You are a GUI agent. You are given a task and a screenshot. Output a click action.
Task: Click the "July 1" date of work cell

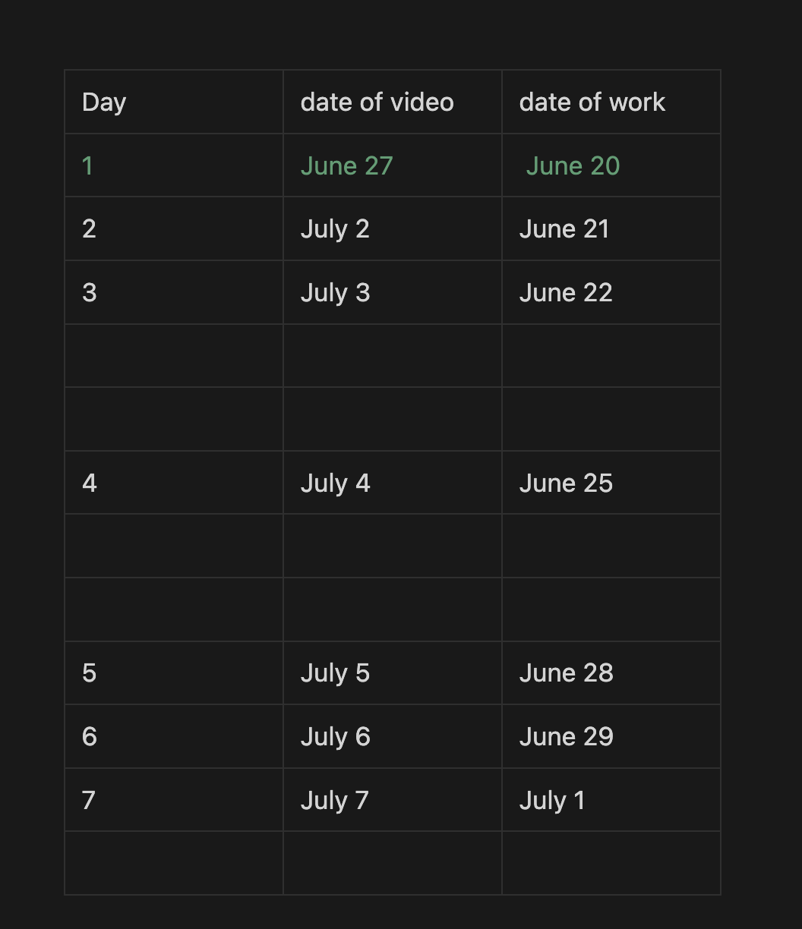pos(552,800)
